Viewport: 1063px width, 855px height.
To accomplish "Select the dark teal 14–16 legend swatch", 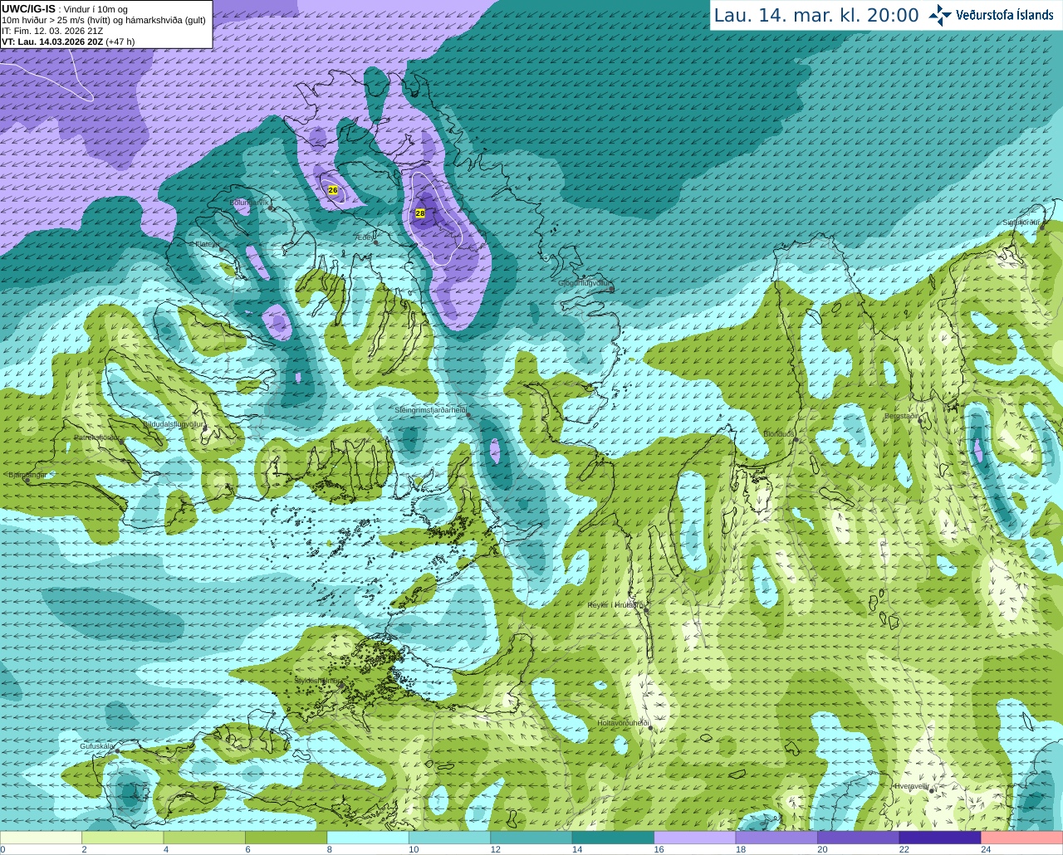I will click(613, 838).
